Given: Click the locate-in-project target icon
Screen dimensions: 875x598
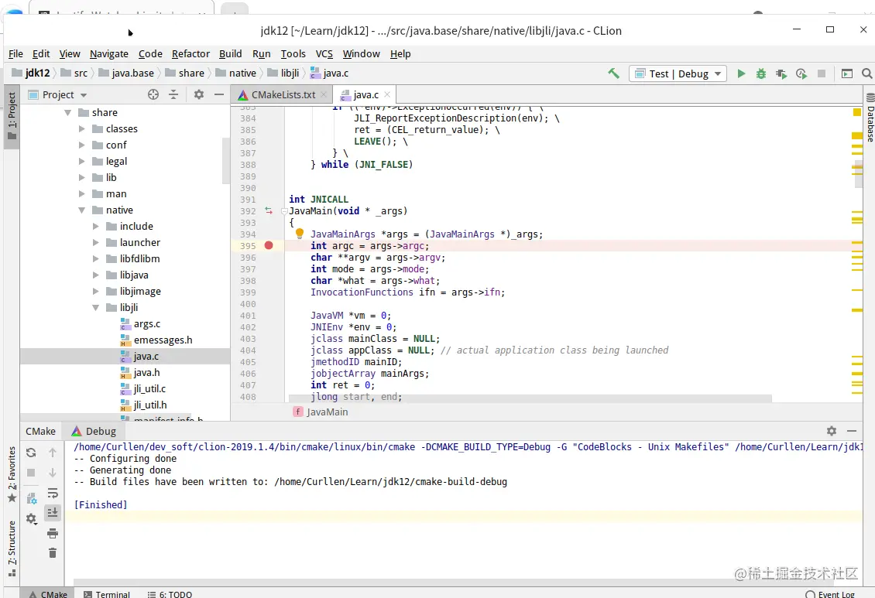Looking at the screenshot, I should point(153,94).
